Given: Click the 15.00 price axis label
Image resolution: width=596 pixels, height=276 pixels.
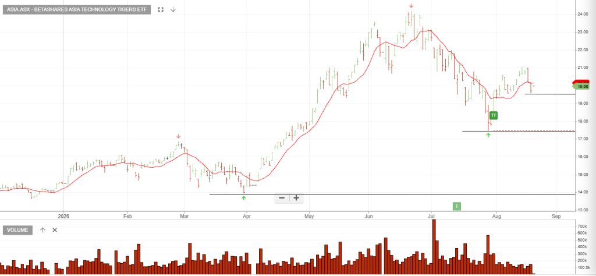Looking at the screenshot, I should click(583, 175).
